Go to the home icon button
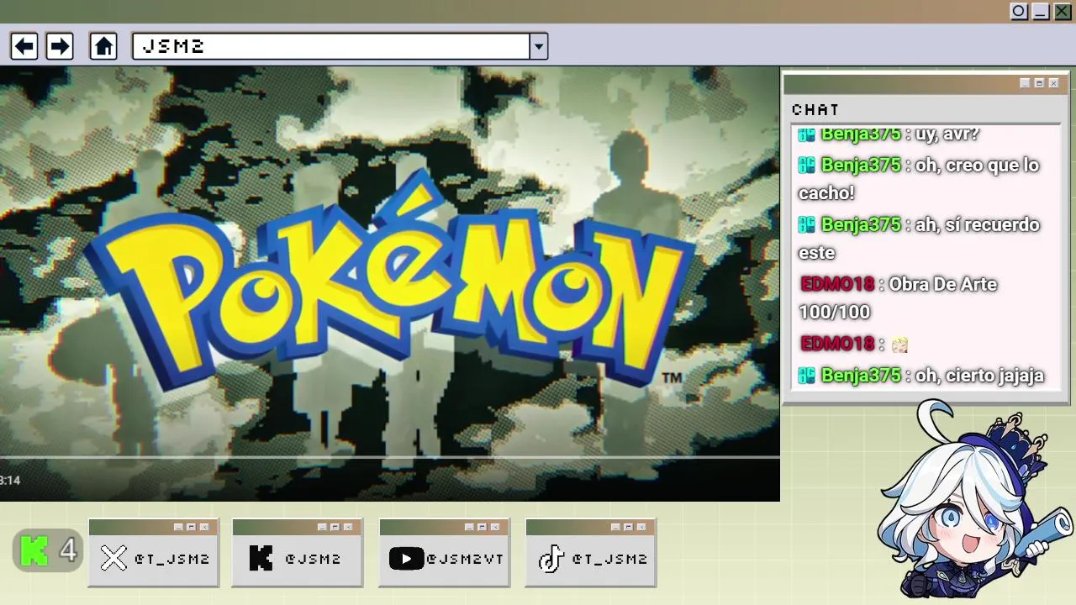The image size is (1076, 605). [x=103, y=46]
